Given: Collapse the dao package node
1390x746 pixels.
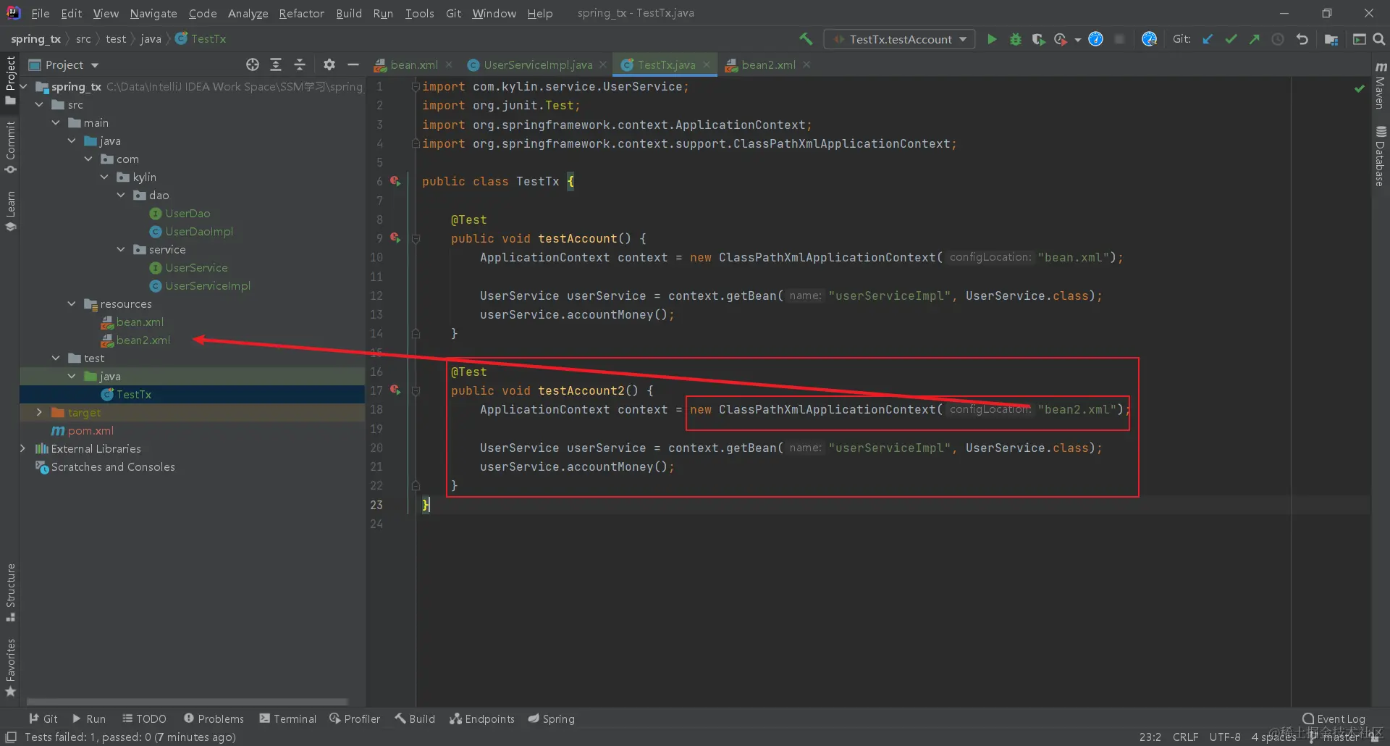Looking at the screenshot, I should pyautogui.click(x=121, y=196).
